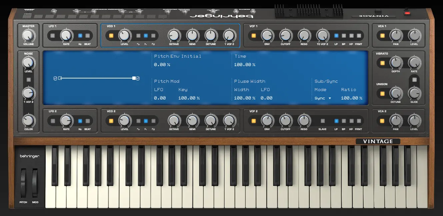Toggle the VCF 2 orange enable button
Screen dimensions: 443x216
pos(254,121)
